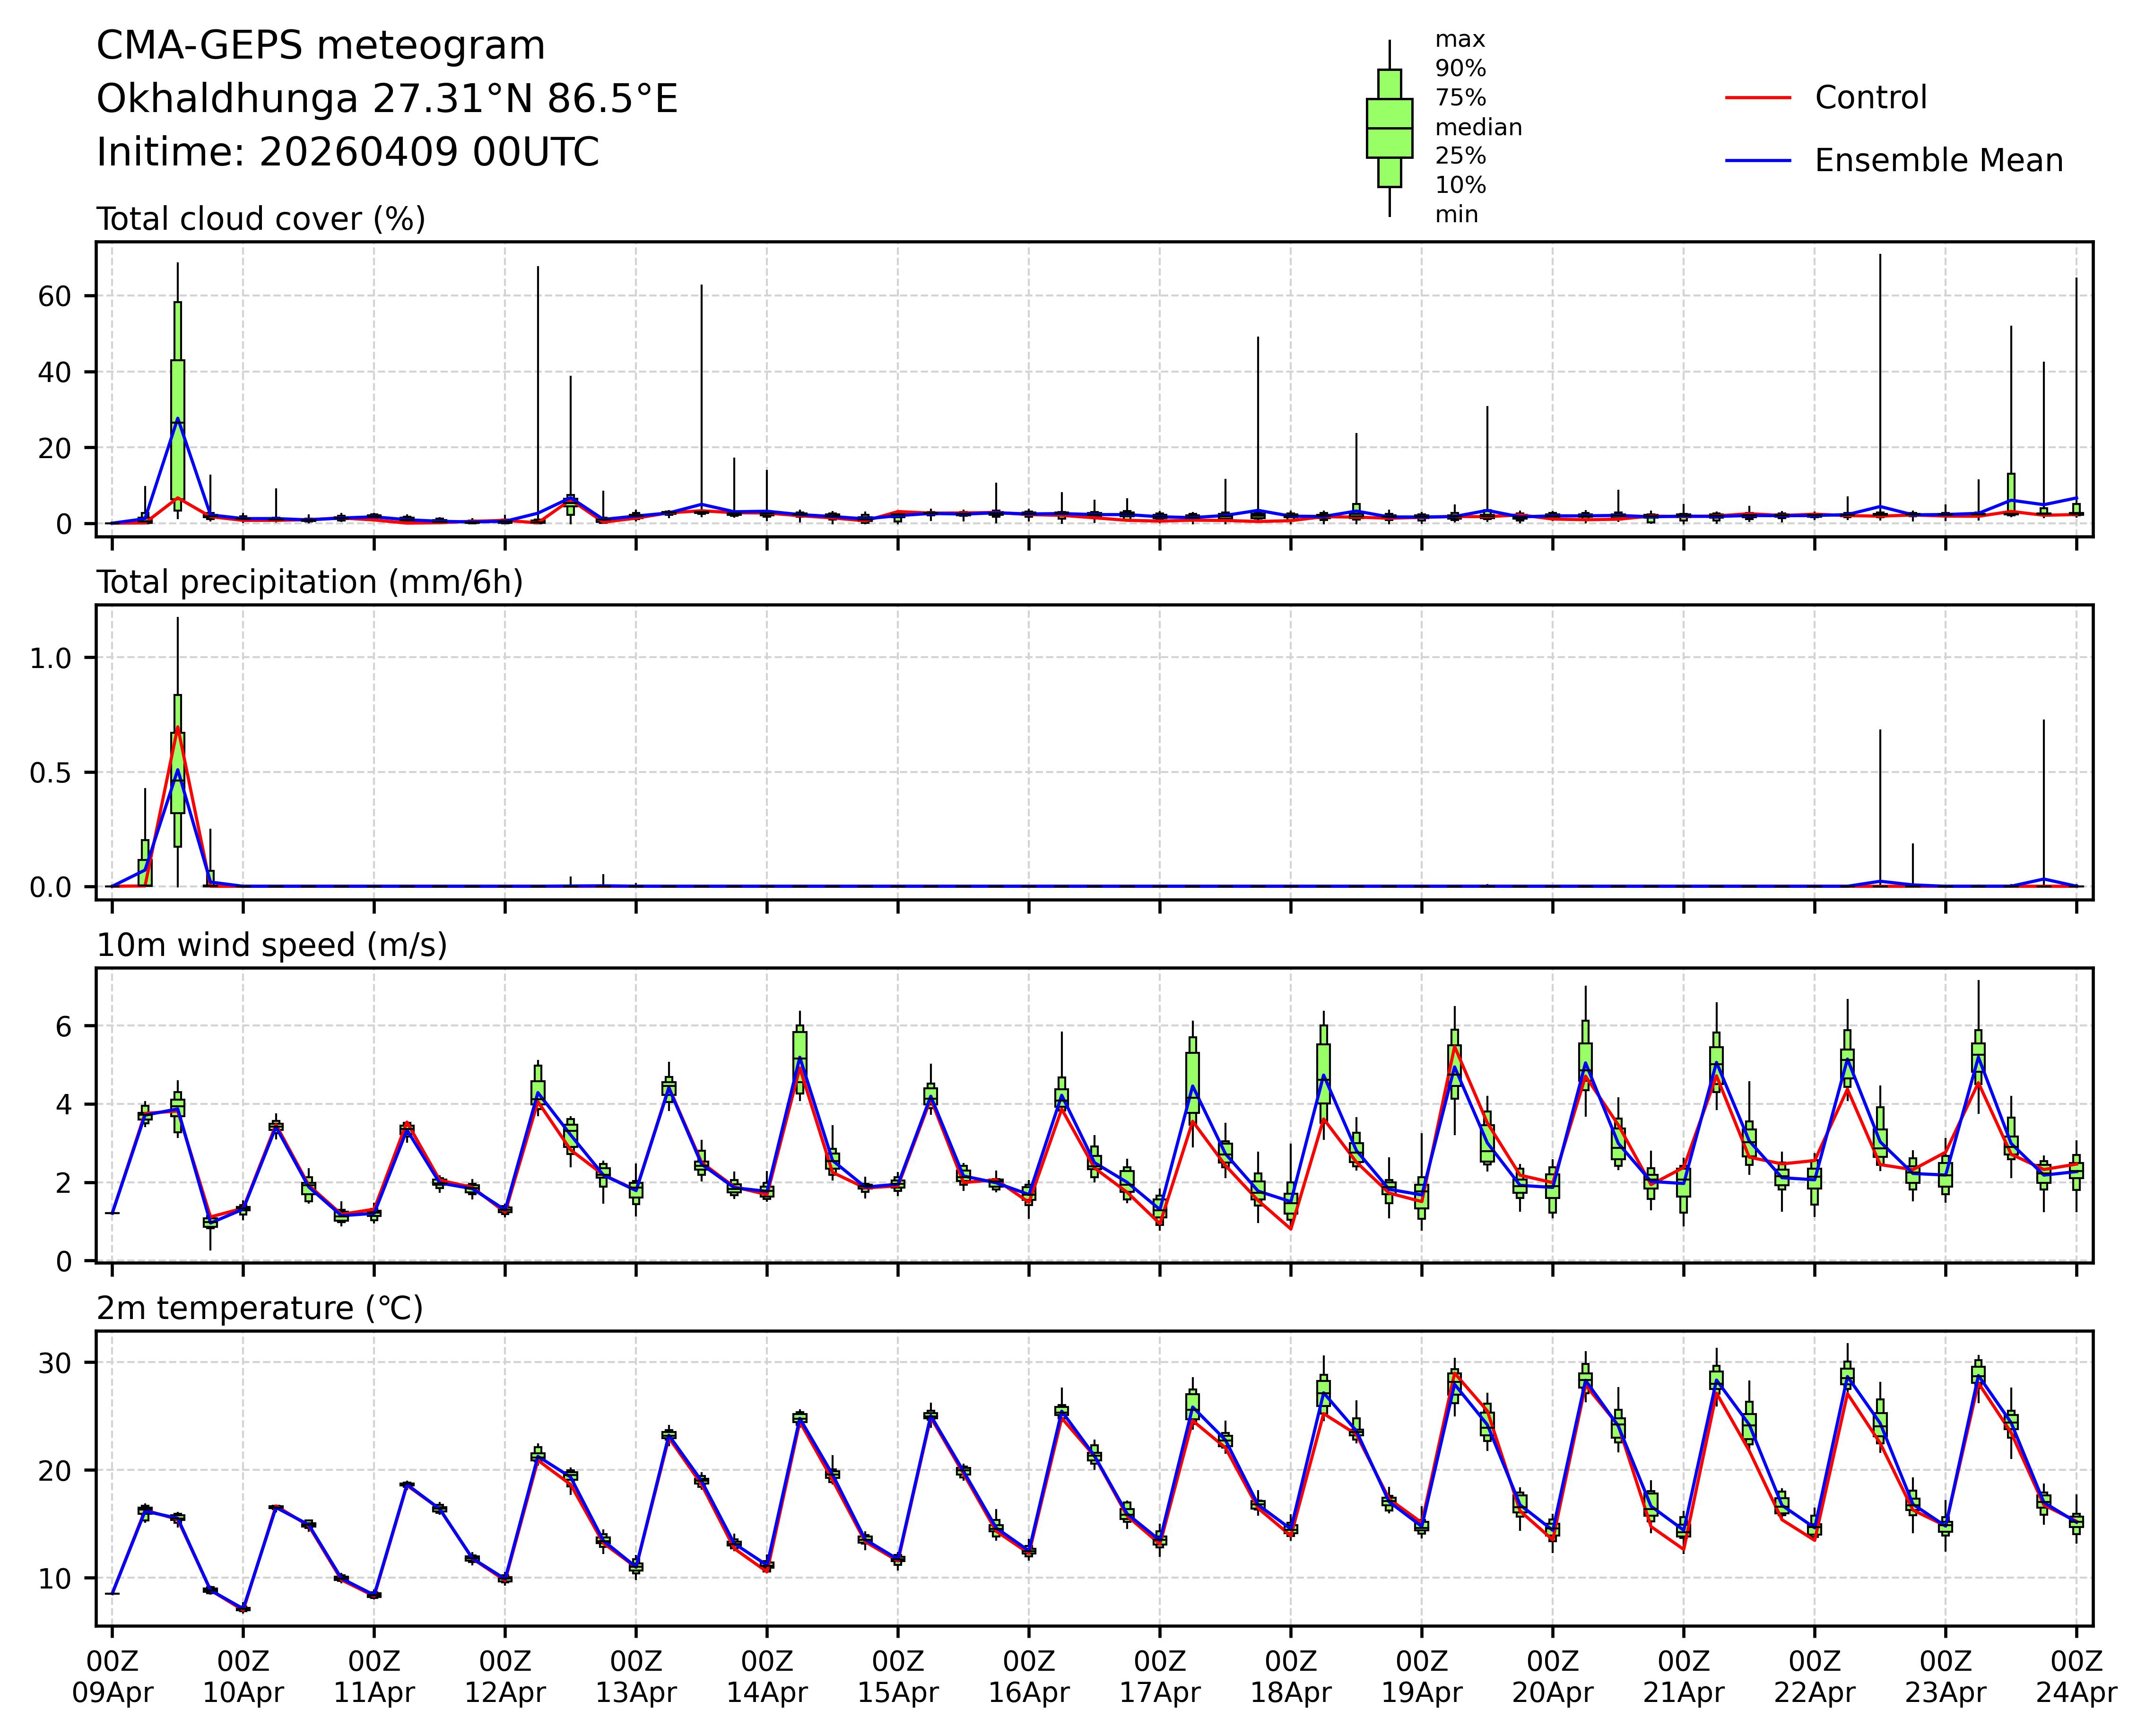Click the '00Z 24Apr' x-axis tick label

click(x=2076, y=1677)
